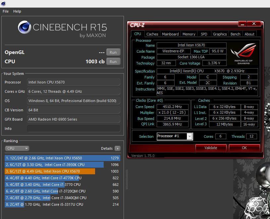The height and width of the screenshot is (219, 270).
Task: Click the Code Name value Westmere-EP
Action: point(174,51)
